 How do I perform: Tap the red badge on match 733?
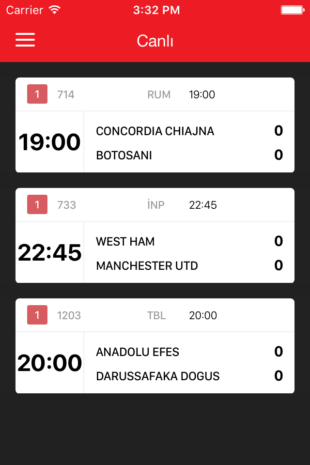pos(37,204)
